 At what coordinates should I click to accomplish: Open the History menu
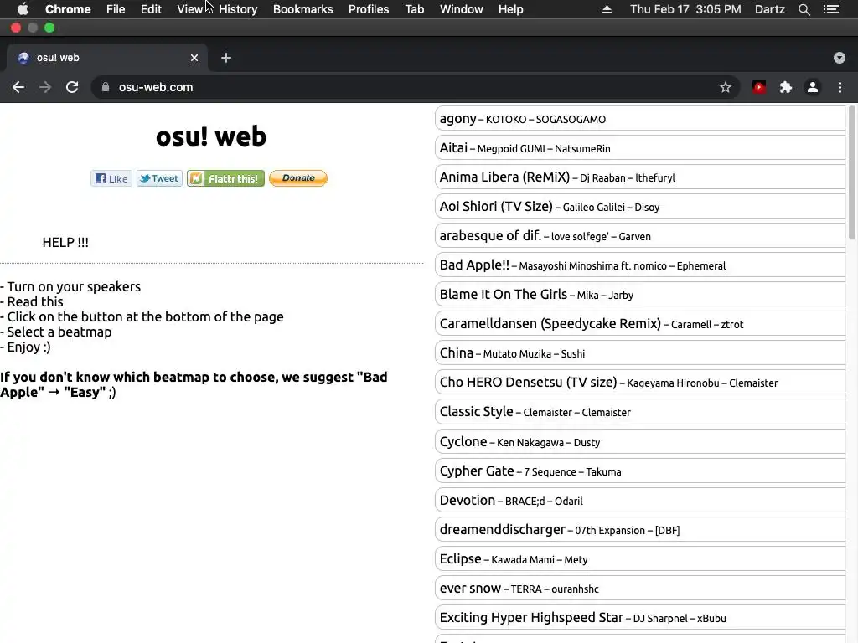tap(238, 9)
